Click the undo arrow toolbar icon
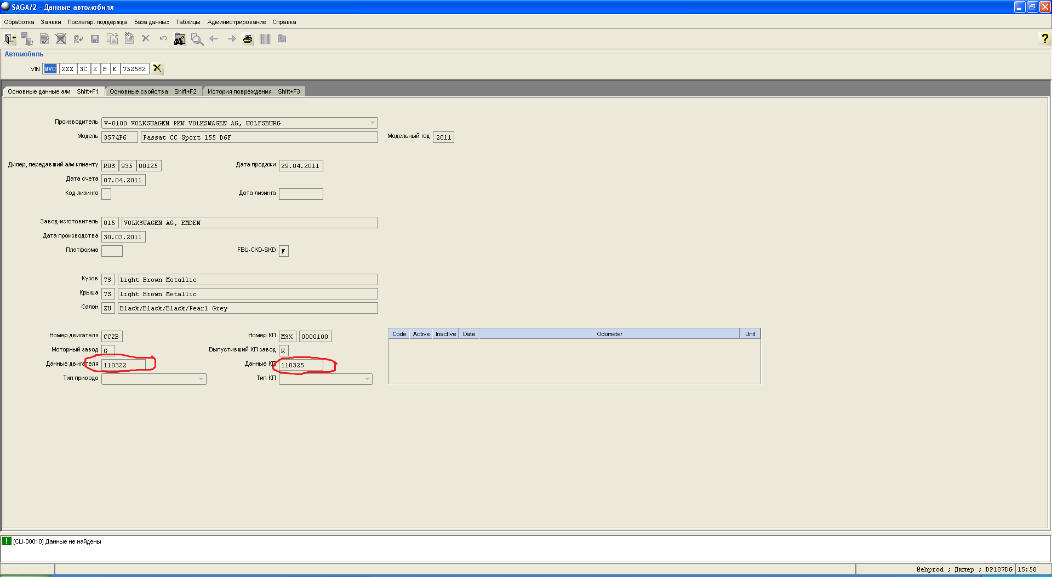This screenshot has width=1052, height=577. 163,39
